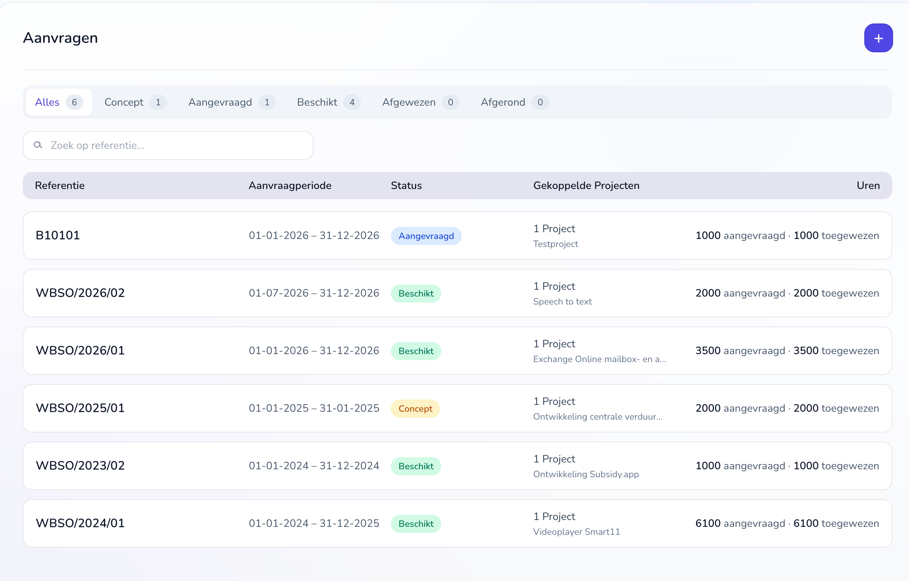The width and height of the screenshot is (909, 581).
Task: Click the plus button to add an aanvraag
Action: [x=878, y=38]
